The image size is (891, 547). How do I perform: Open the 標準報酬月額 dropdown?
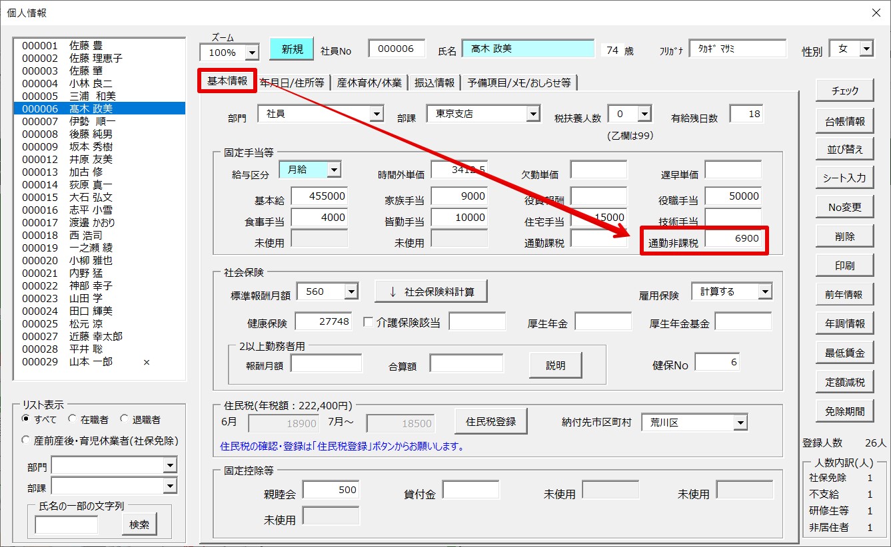click(x=351, y=291)
